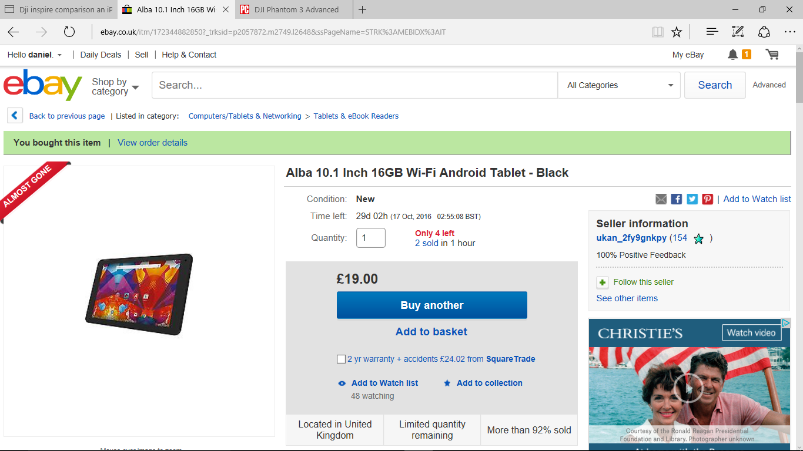Tick the SquareTrade 2 yr warranty checkbox
The image size is (803, 451).
342,359
